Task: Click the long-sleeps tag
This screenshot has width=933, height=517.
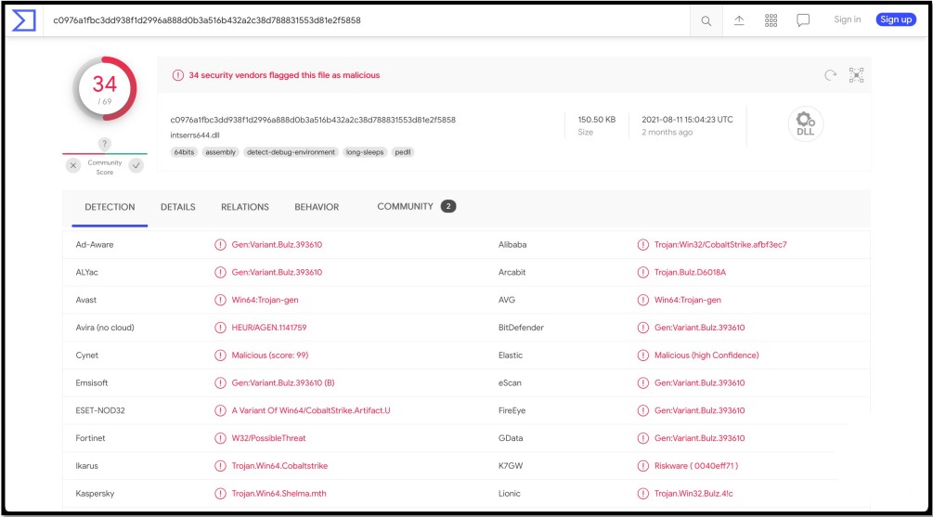Action: pos(365,152)
